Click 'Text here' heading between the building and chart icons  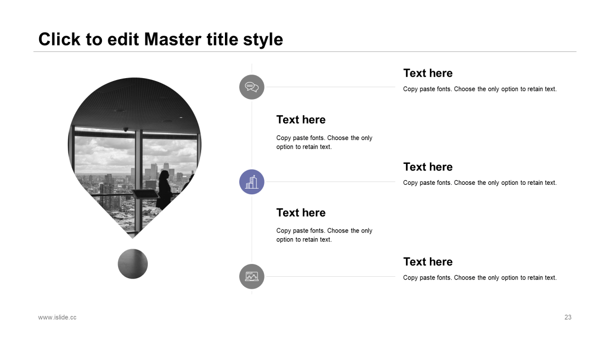click(x=301, y=212)
